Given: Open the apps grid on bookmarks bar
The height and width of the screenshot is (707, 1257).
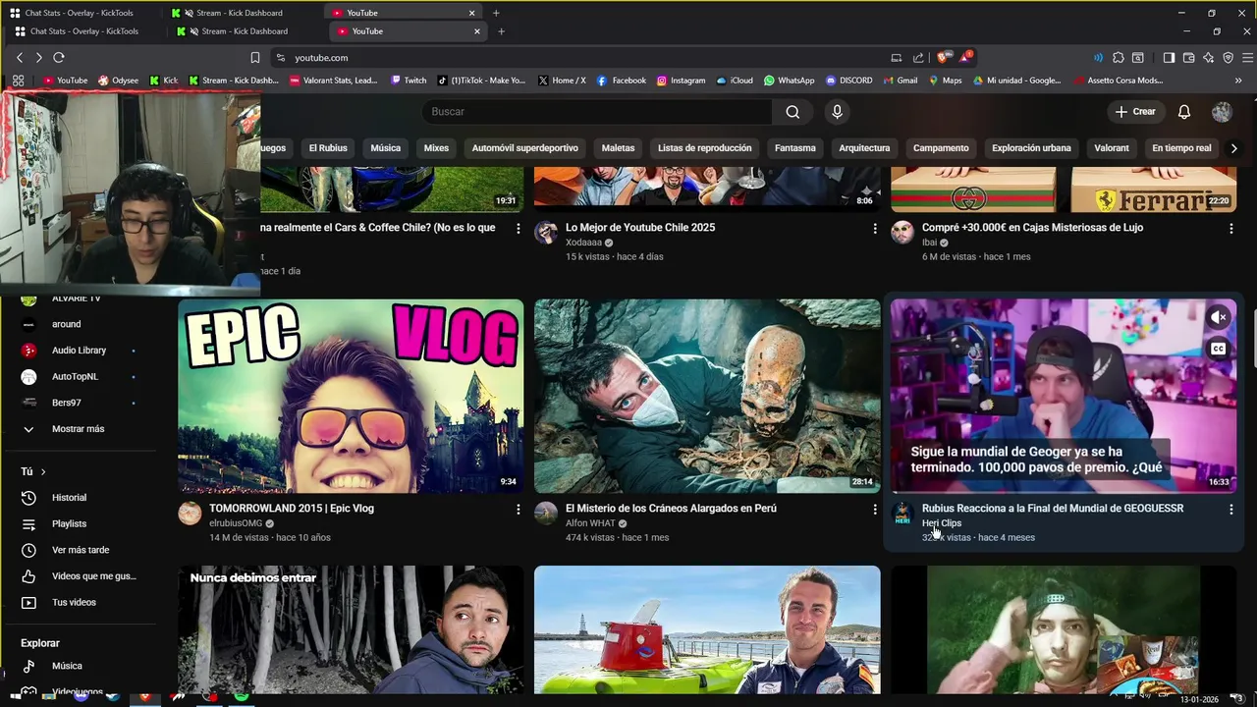Looking at the screenshot, I should click(x=19, y=81).
